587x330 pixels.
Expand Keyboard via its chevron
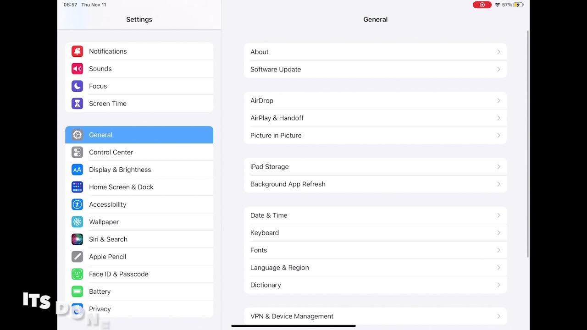(x=498, y=233)
